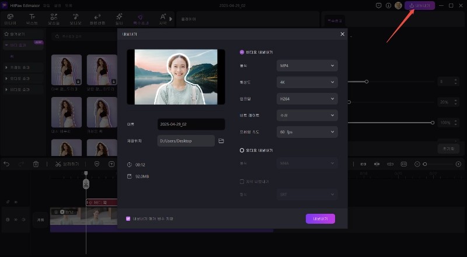Click the reset button in the properties panel
The height and width of the screenshot is (257, 467).
pos(448,148)
